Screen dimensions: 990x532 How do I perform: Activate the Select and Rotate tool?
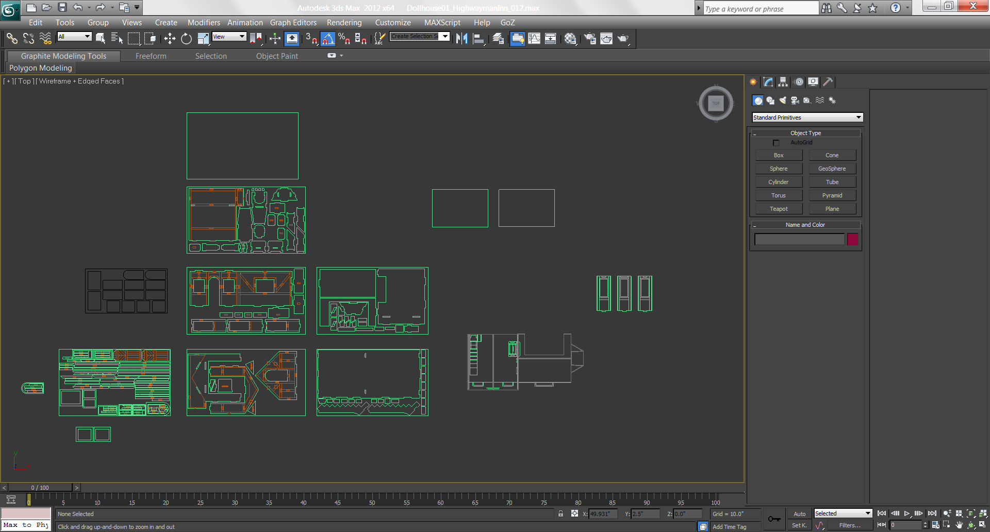[186, 39]
